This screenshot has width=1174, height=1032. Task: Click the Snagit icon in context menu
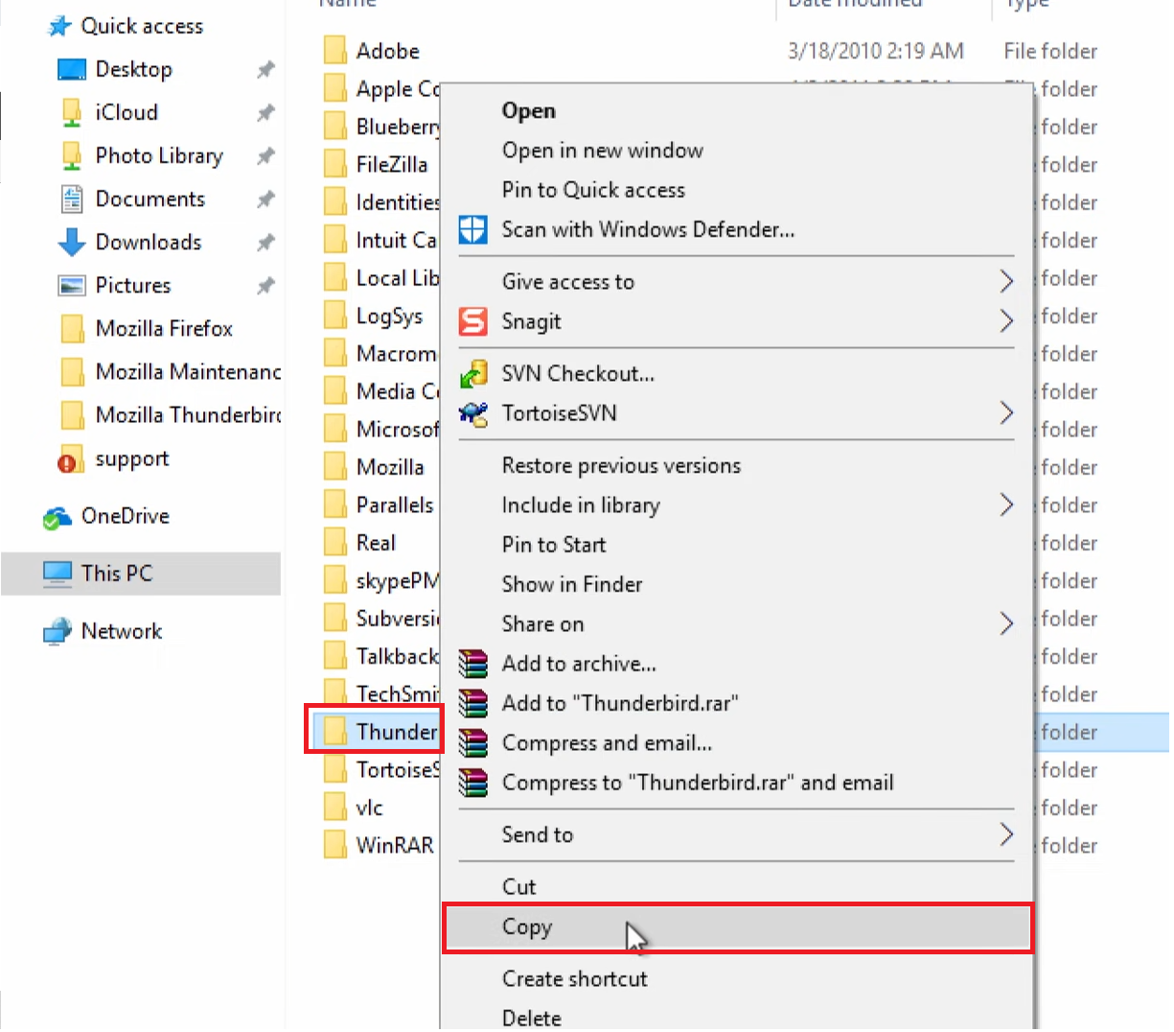tap(472, 321)
